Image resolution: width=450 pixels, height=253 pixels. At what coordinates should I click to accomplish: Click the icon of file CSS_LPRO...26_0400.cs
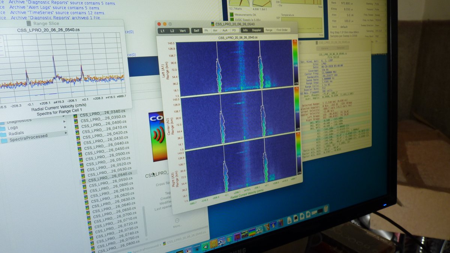[x=77, y=127]
